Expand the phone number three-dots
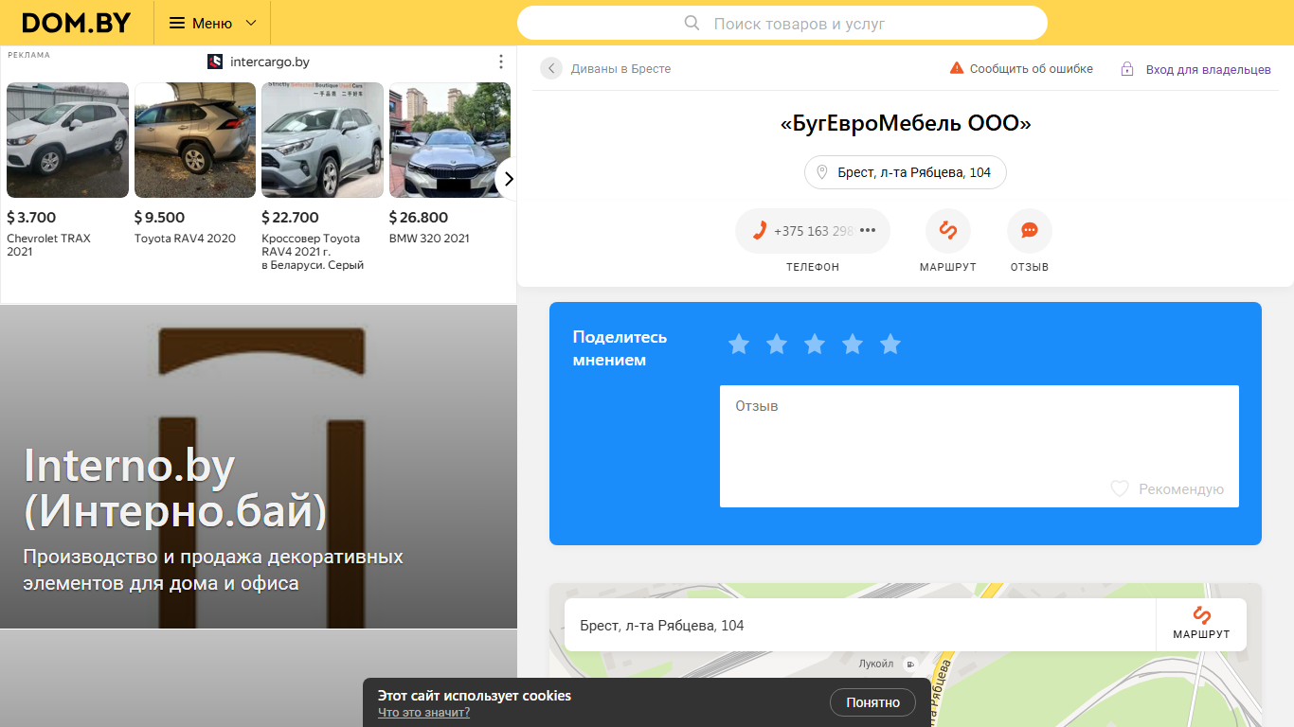This screenshot has width=1294, height=727. click(868, 231)
